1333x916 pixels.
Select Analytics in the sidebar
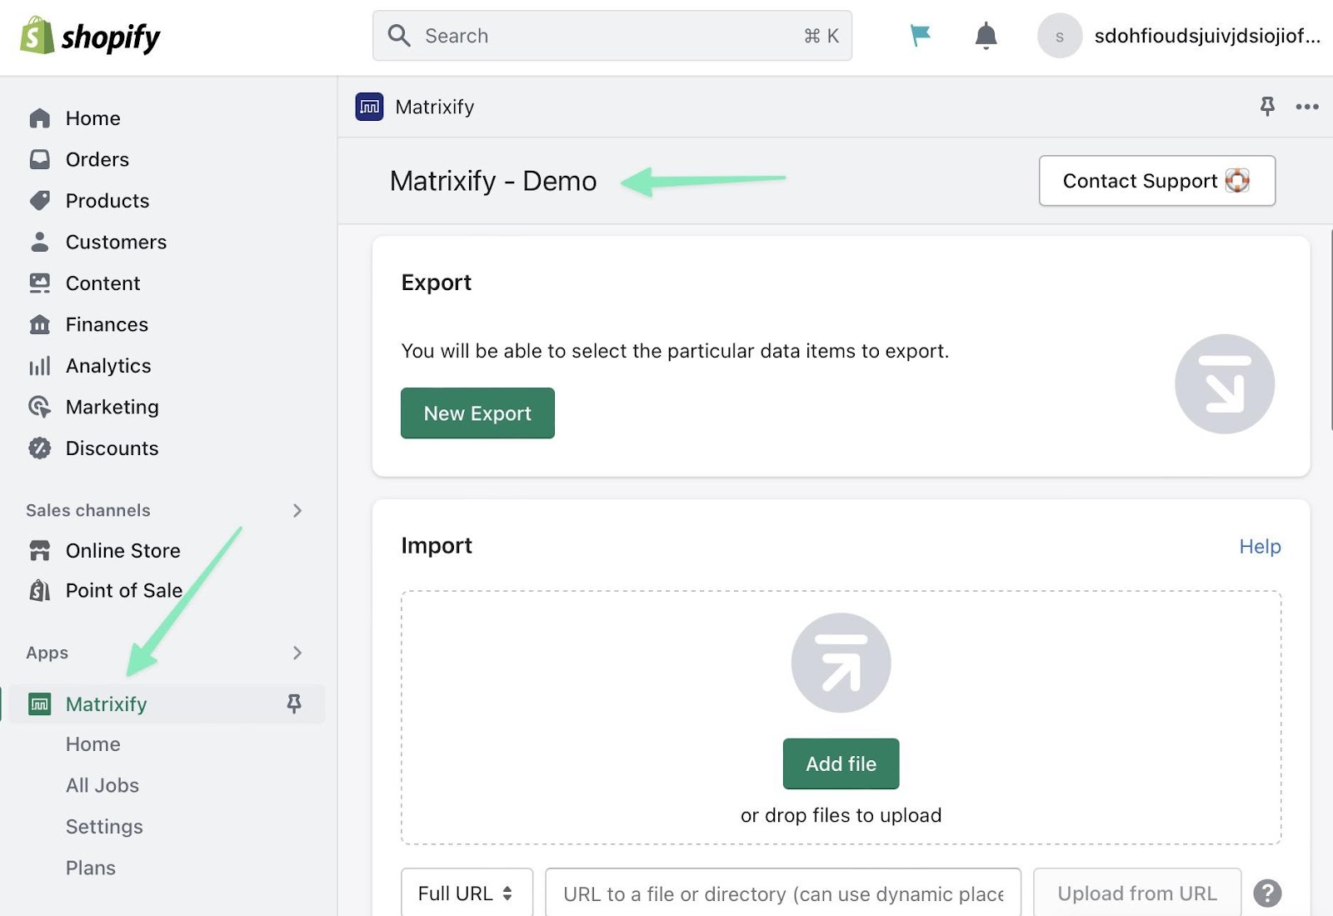click(x=107, y=365)
